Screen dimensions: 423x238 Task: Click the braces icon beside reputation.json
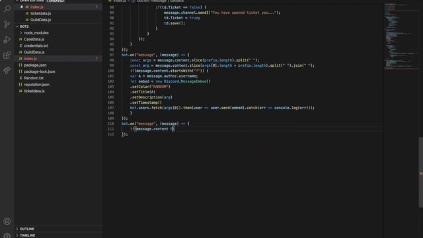(x=20, y=85)
